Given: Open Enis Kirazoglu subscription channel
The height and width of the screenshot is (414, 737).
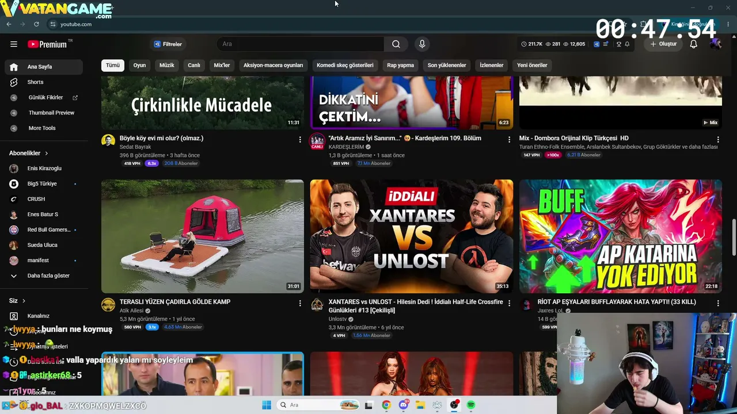Looking at the screenshot, I should point(44,168).
